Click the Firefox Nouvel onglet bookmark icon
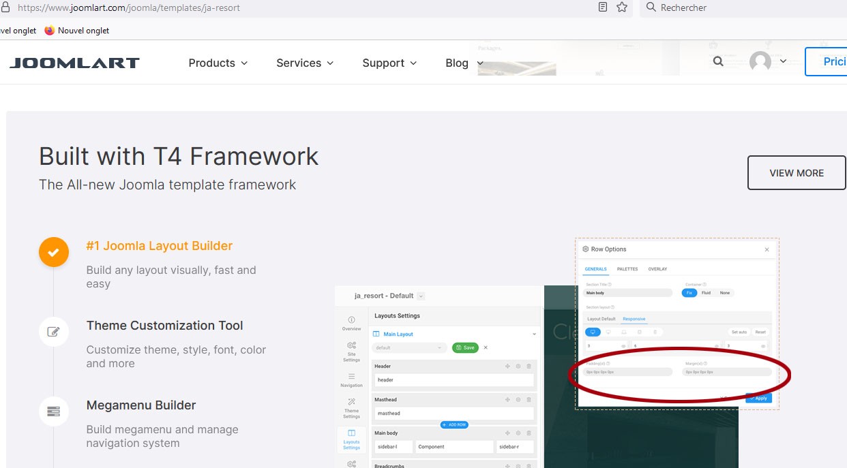Screen dimensions: 847x468 49,30
